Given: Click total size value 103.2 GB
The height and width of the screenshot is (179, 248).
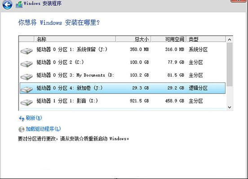Looking at the screenshot, I should click(139, 75).
